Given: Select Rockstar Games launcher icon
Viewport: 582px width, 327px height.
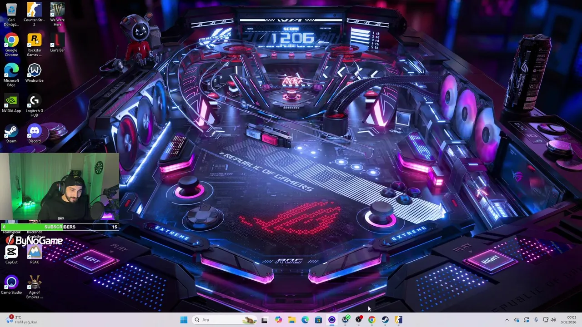Looking at the screenshot, I should tap(34, 45).
